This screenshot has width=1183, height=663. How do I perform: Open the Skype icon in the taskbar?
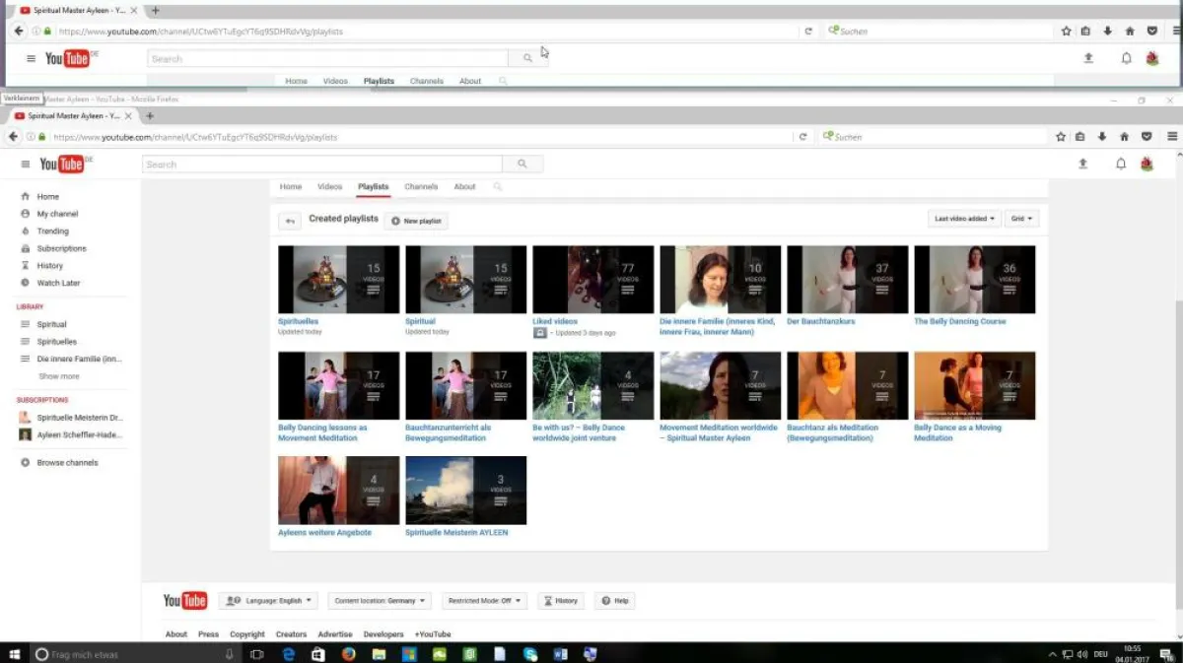pos(530,654)
